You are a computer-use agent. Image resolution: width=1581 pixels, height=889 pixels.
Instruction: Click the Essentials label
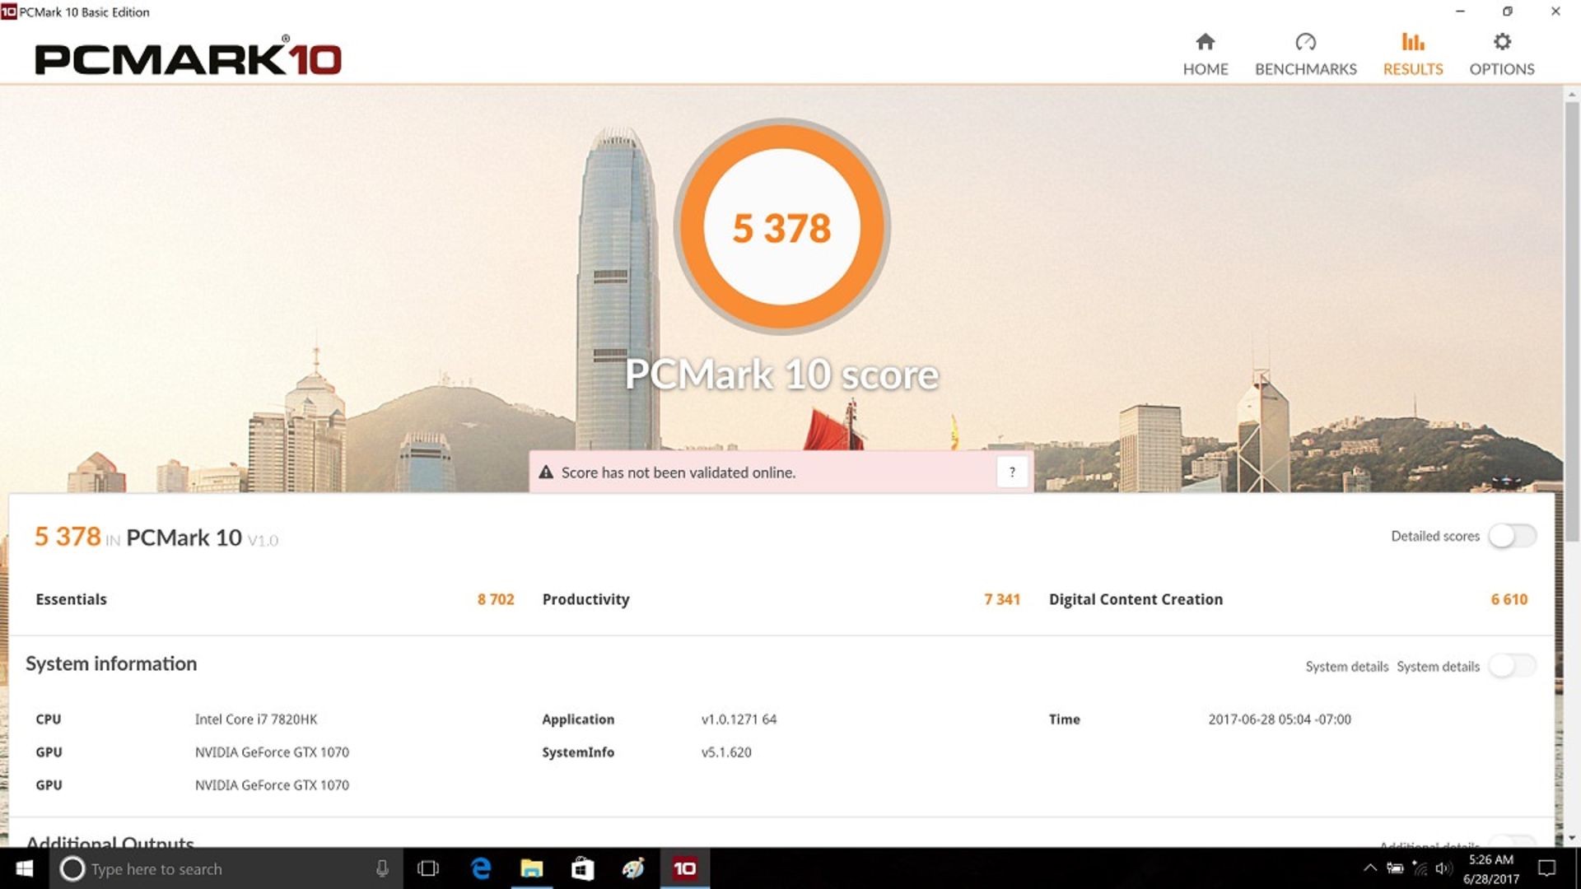tap(71, 599)
